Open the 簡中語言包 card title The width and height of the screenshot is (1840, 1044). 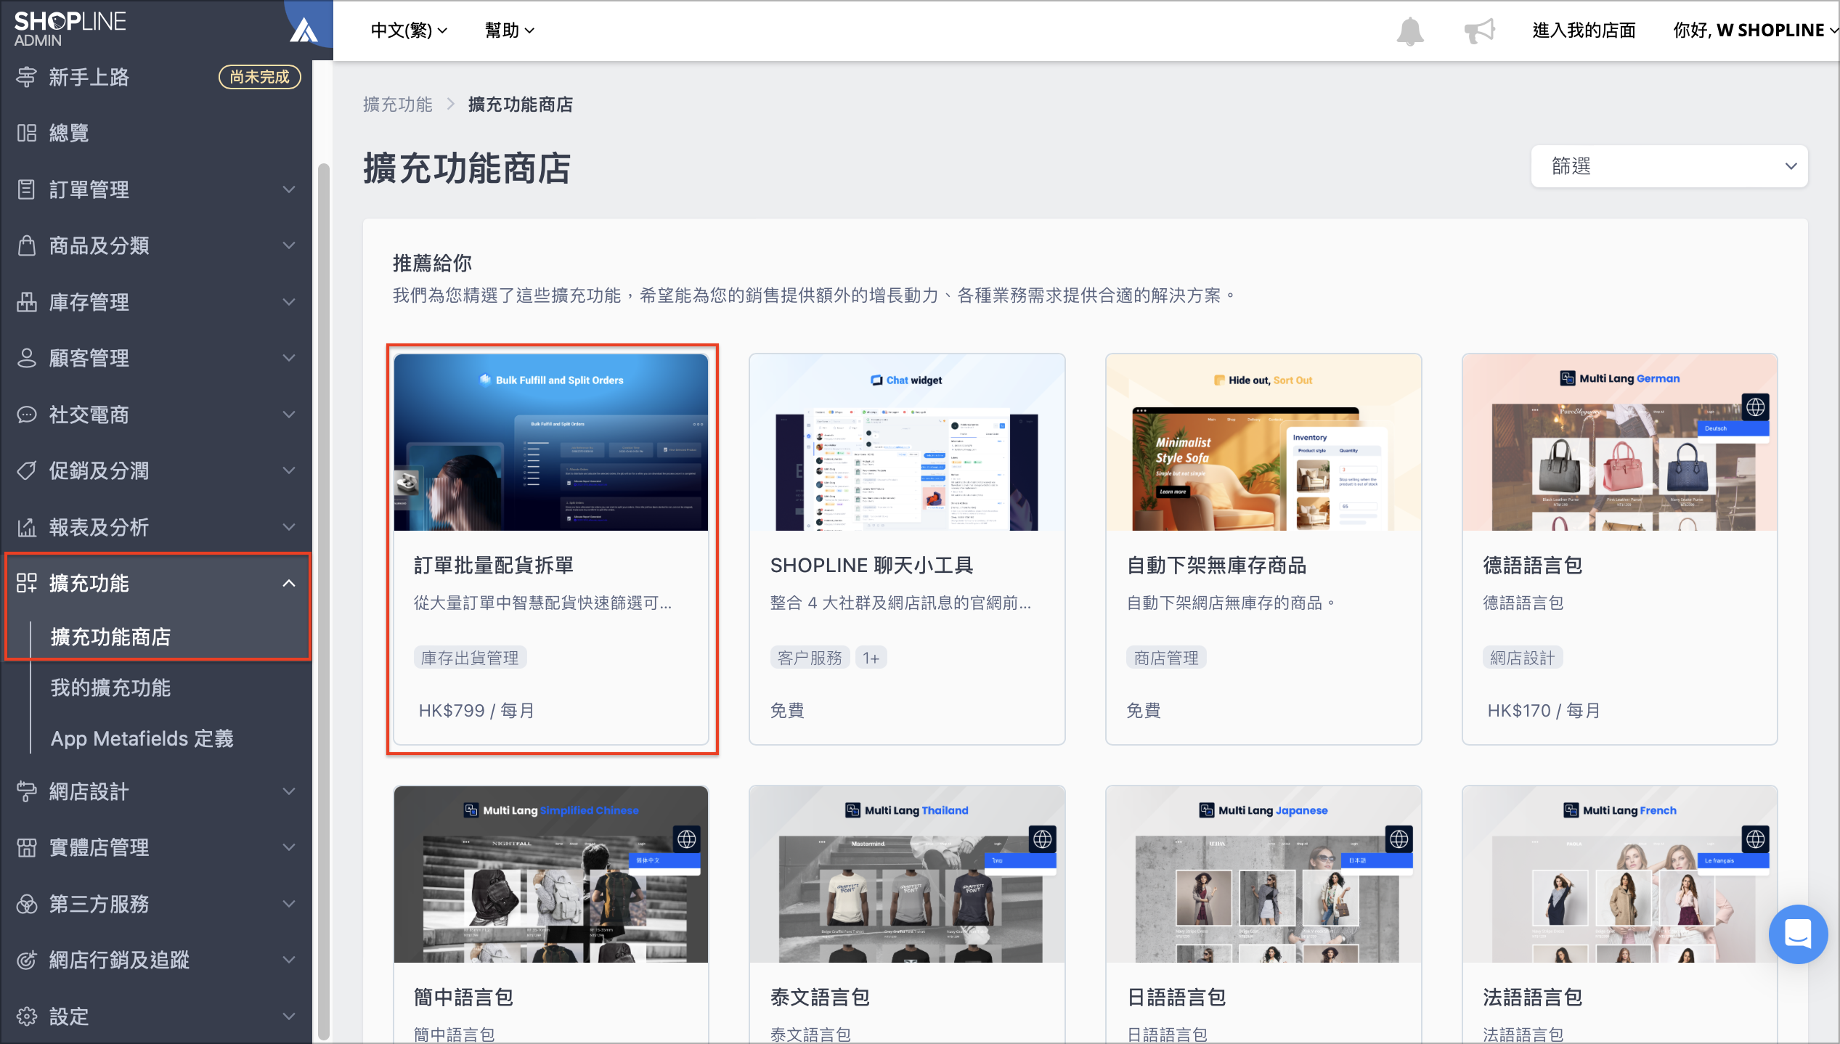tap(463, 998)
